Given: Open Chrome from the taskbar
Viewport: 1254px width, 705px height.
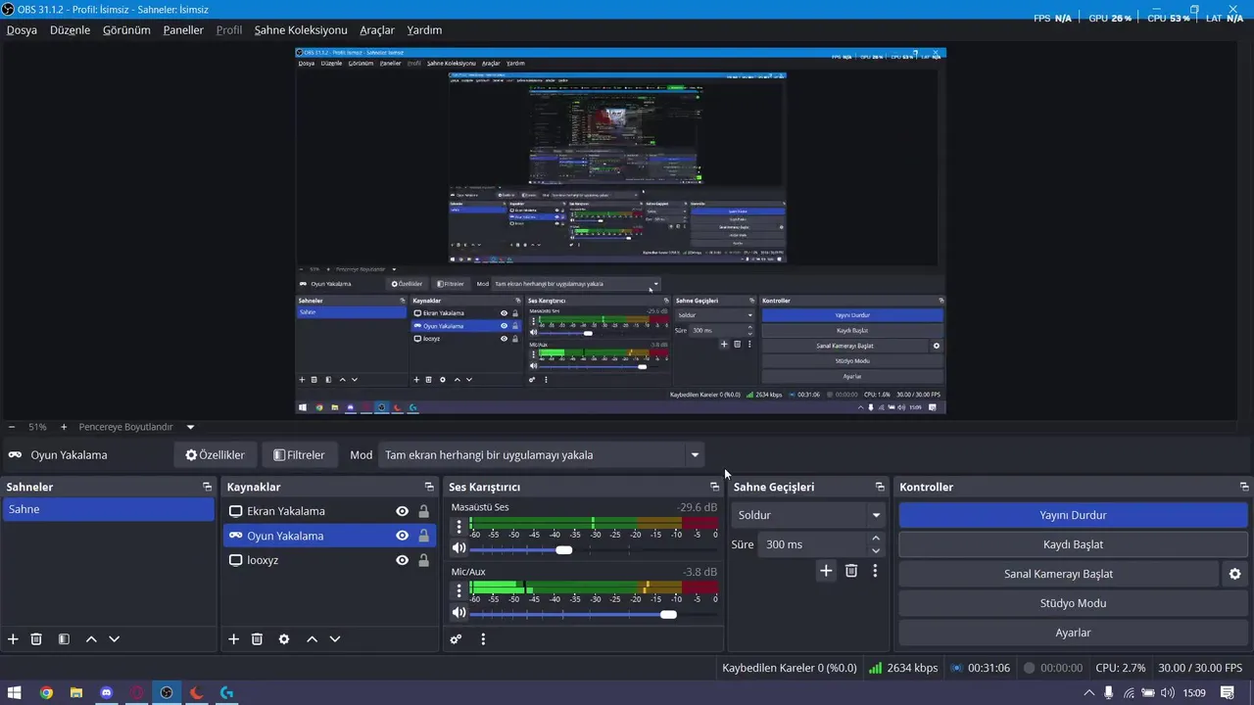Looking at the screenshot, I should pyautogui.click(x=46, y=693).
